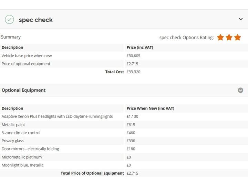The height and width of the screenshot is (186, 248).
Task: Select Micrometallic platinum row
Action: coord(124,157)
